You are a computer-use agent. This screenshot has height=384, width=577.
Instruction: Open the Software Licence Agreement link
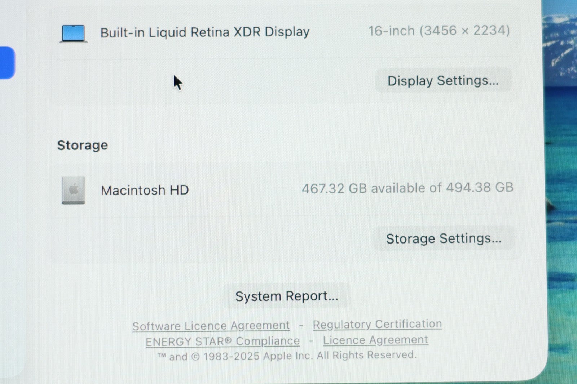[x=211, y=326]
